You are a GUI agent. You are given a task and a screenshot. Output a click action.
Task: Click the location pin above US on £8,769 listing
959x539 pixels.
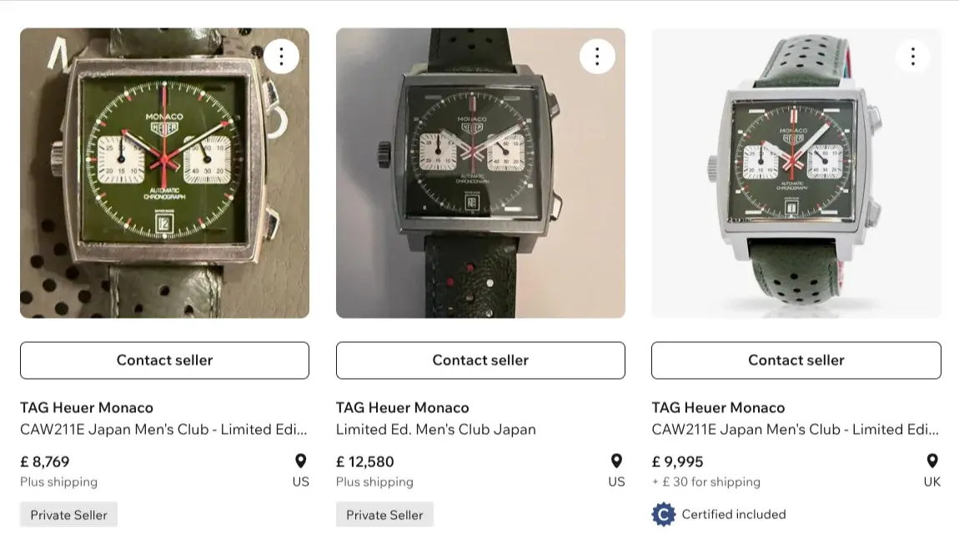[x=301, y=461]
